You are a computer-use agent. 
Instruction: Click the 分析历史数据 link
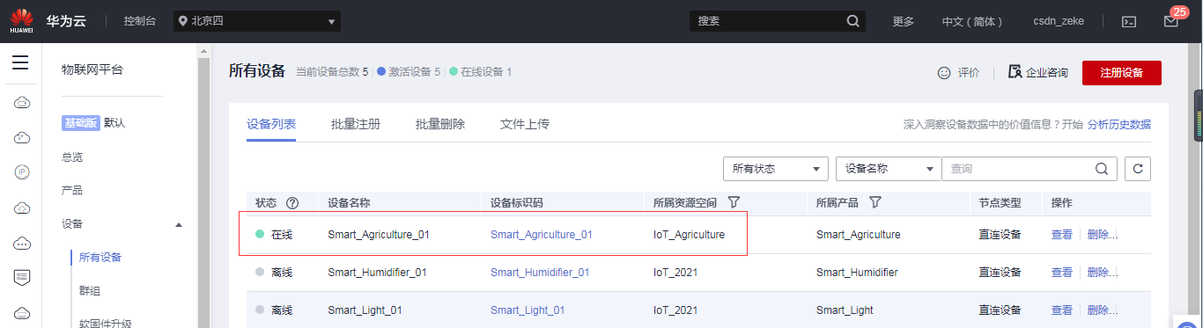pos(1119,125)
